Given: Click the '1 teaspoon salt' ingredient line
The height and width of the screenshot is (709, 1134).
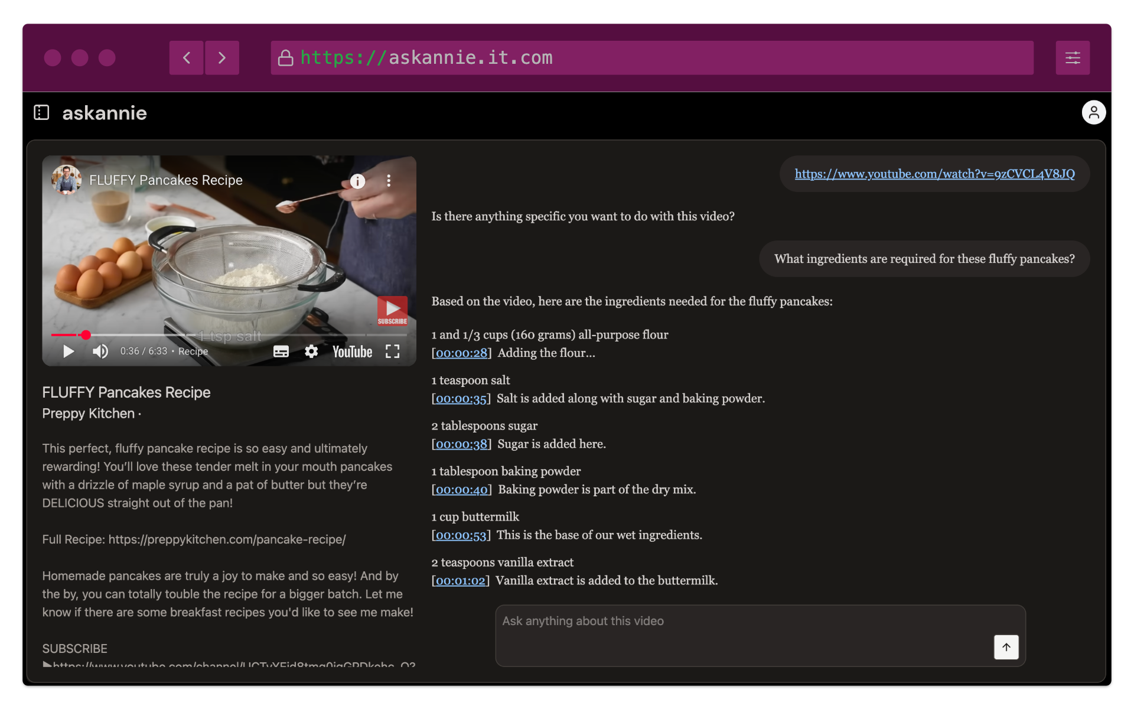Looking at the screenshot, I should pos(470,380).
